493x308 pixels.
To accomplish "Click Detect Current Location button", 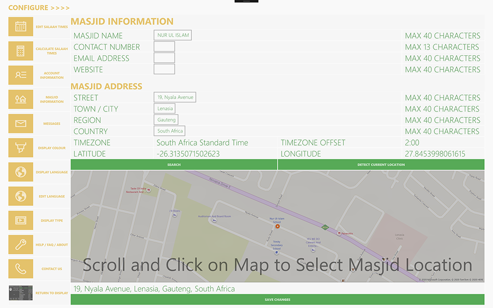I will (x=381, y=165).
